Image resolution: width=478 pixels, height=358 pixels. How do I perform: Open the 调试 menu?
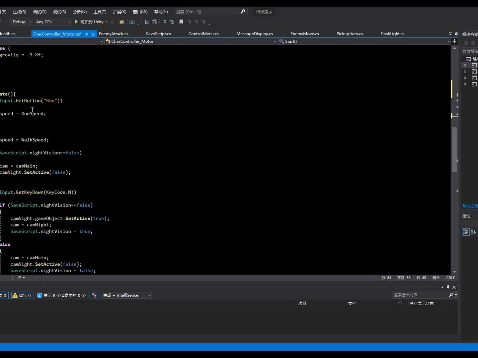[x=40, y=12]
